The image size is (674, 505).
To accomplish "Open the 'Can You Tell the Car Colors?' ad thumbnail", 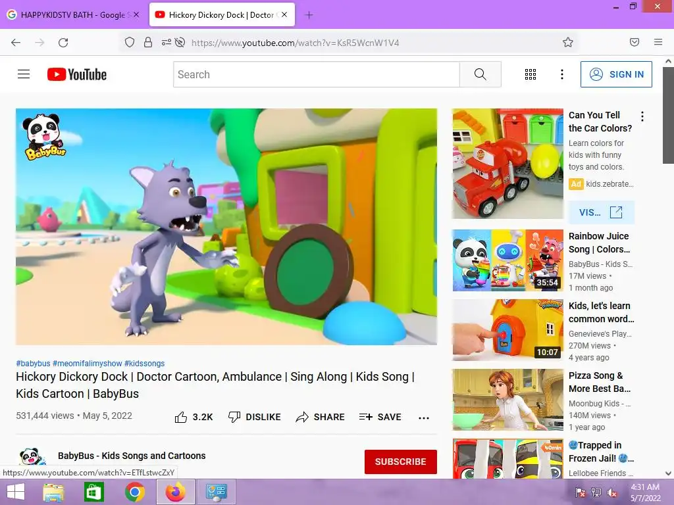I will pos(507,163).
